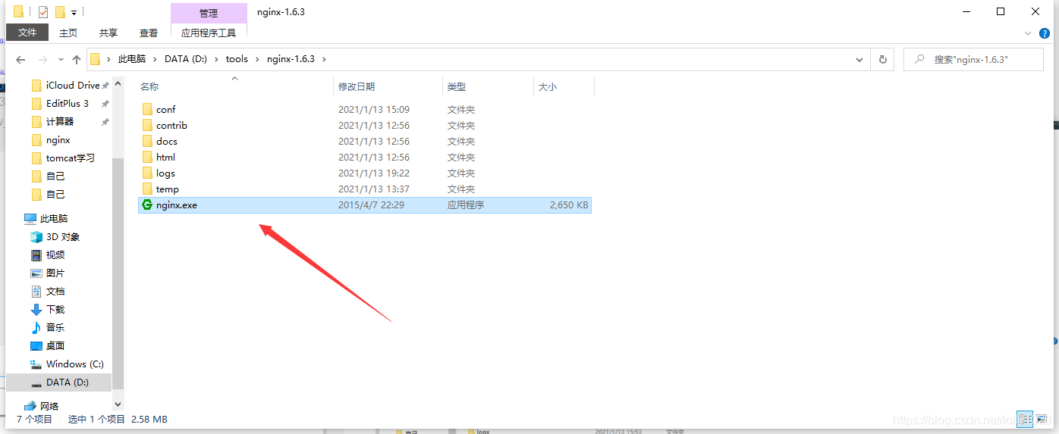Image resolution: width=1059 pixels, height=434 pixels.
Task: Select DATA (D:) drive in sidebar
Action: [x=59, y=382]
